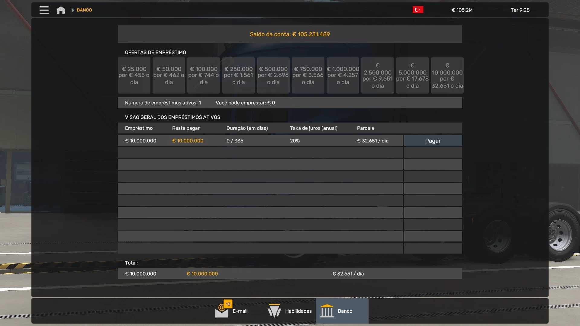Open the E-mail tab
The width and height of the screenshot is (580, 326).
(240, 311)
